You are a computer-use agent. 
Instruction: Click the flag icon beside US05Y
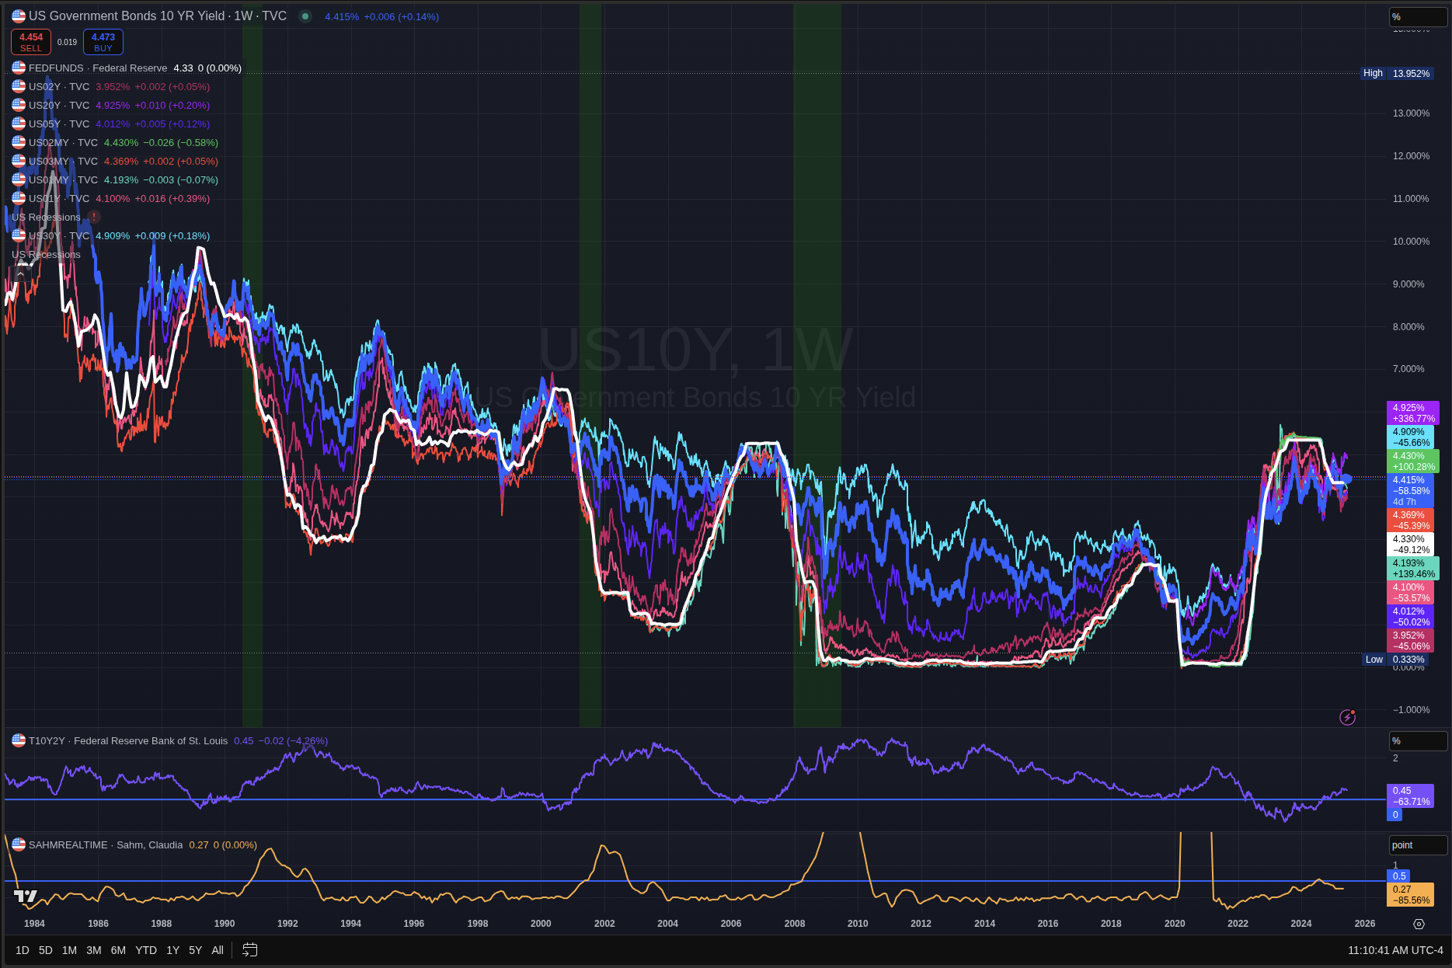click(x=19, y=124)
